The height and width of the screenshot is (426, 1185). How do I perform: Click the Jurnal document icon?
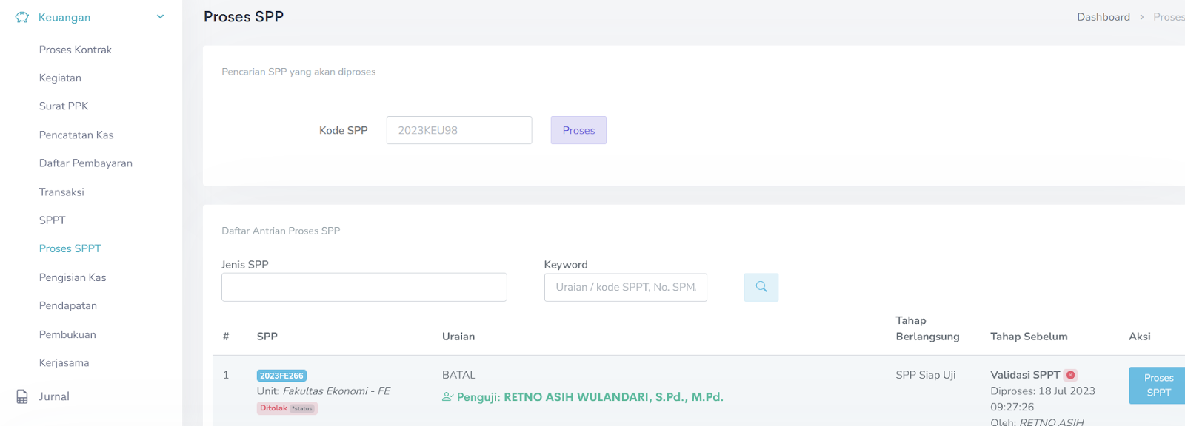[x=22, y=396]
